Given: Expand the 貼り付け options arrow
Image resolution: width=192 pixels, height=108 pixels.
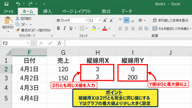Looking at the screenshot, I should click(8, 31).
